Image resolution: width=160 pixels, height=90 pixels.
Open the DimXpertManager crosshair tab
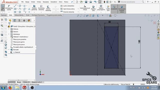(24, 20)
